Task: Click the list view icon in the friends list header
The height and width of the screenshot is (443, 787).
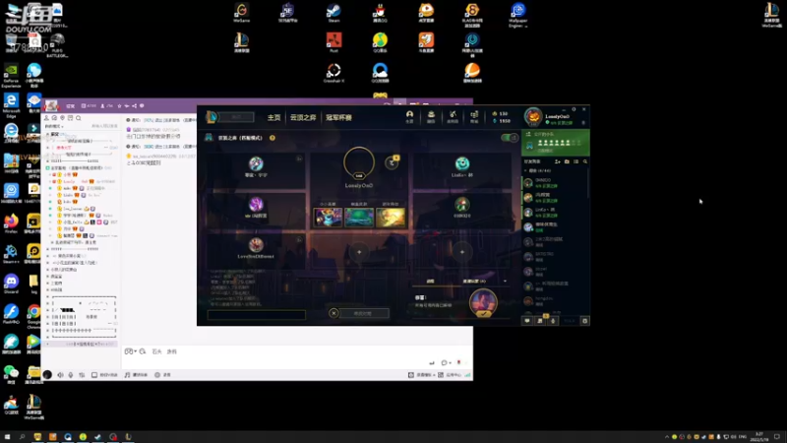Action: (x=575, y=161)
